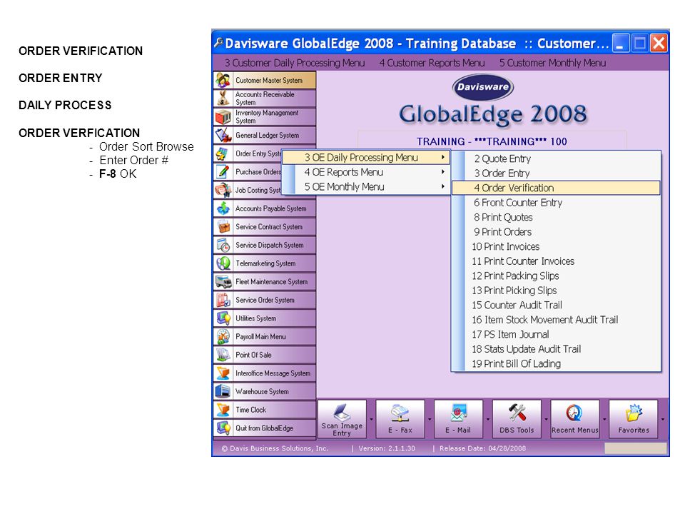
Task: Expand the DBS Tools dropdown arrow
Action: [546, 419]
